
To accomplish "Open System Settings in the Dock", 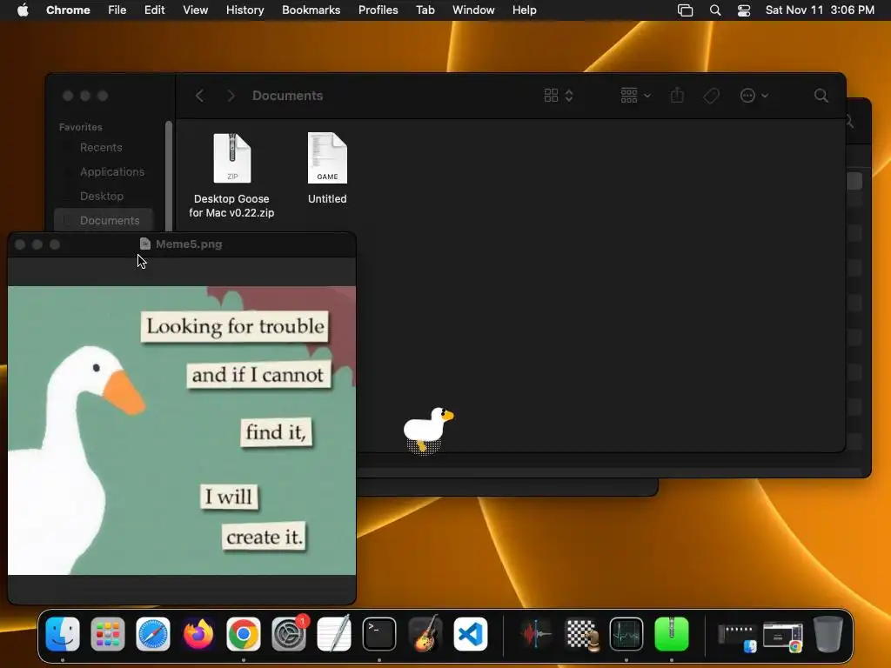I will tap(289, 634).
